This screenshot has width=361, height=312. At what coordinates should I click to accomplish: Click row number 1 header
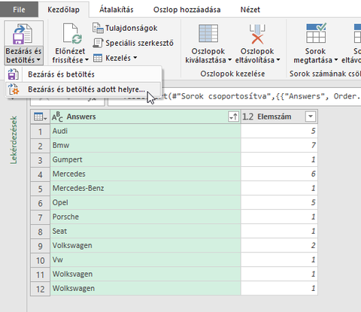(x=40, y=132)
